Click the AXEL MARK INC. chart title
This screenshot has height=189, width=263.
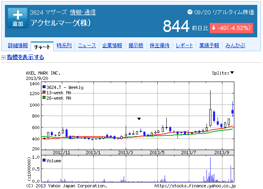(43, 73)
